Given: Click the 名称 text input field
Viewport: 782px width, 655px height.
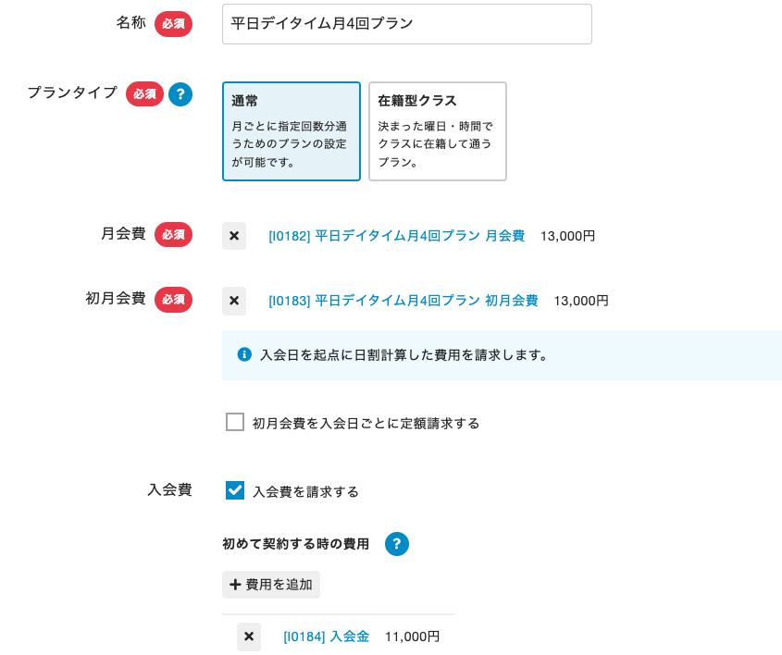Looking at the screenshot, I should coord(406,24).
